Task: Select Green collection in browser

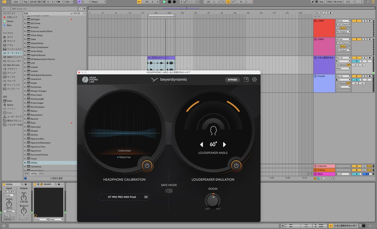Action: (10, 21)
